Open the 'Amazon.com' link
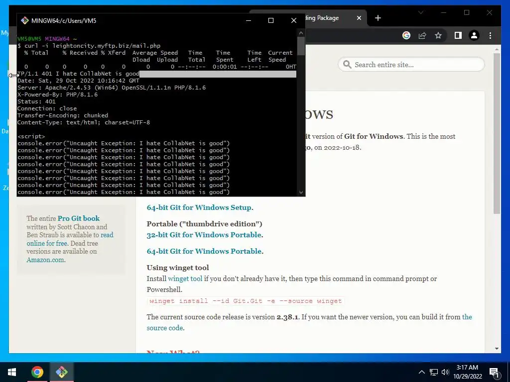The height and width of the screenshot is (382, 510). (45, 260)
